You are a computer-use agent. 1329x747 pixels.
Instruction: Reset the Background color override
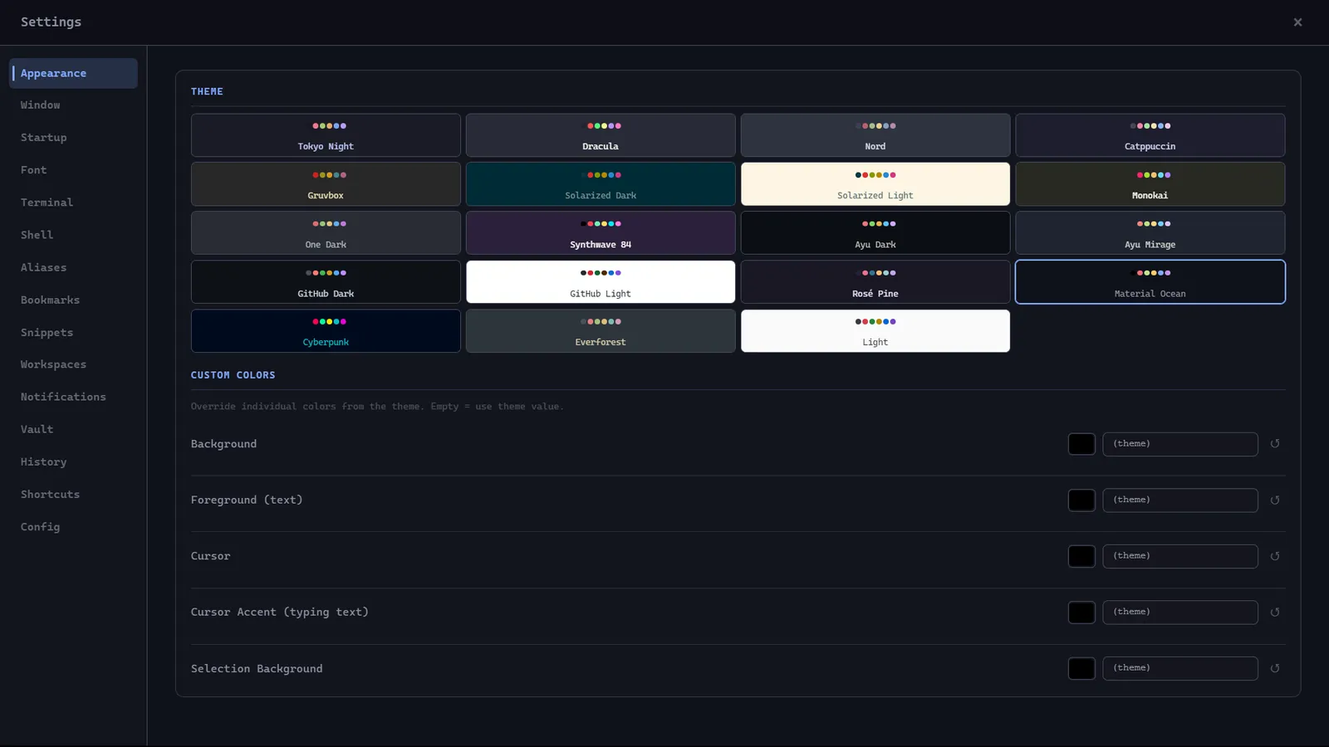pyautogui.click(x=1274, y=444)
